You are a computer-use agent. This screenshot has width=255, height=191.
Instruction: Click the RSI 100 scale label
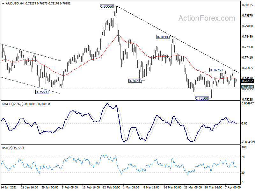[244, 147]
